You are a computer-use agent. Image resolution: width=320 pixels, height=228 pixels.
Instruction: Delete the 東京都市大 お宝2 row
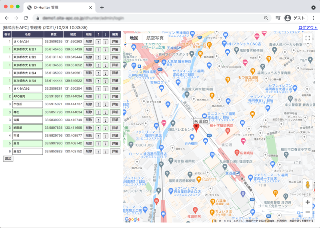(89, 57)
